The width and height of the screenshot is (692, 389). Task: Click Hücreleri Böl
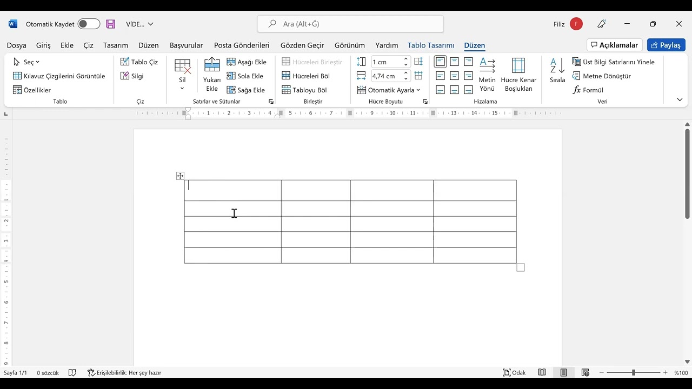pyautogui.click(x=305, y=76)
